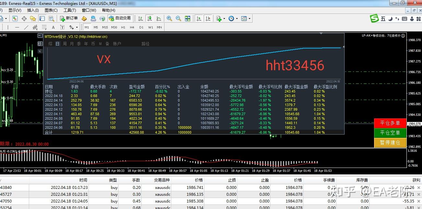
Task: Toggle chart auto scroll
Action: point(199,18)
